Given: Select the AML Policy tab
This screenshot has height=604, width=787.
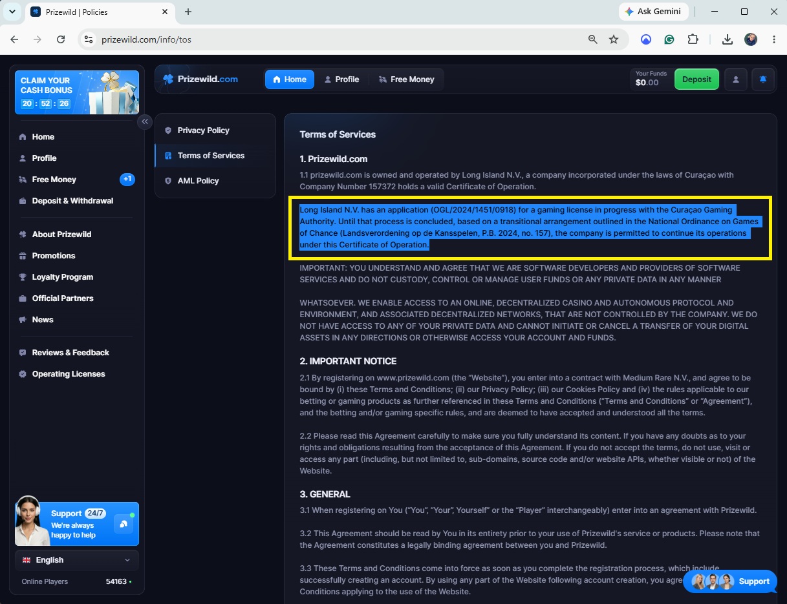Looking at the screenshot, I should [x=215, y=181].
